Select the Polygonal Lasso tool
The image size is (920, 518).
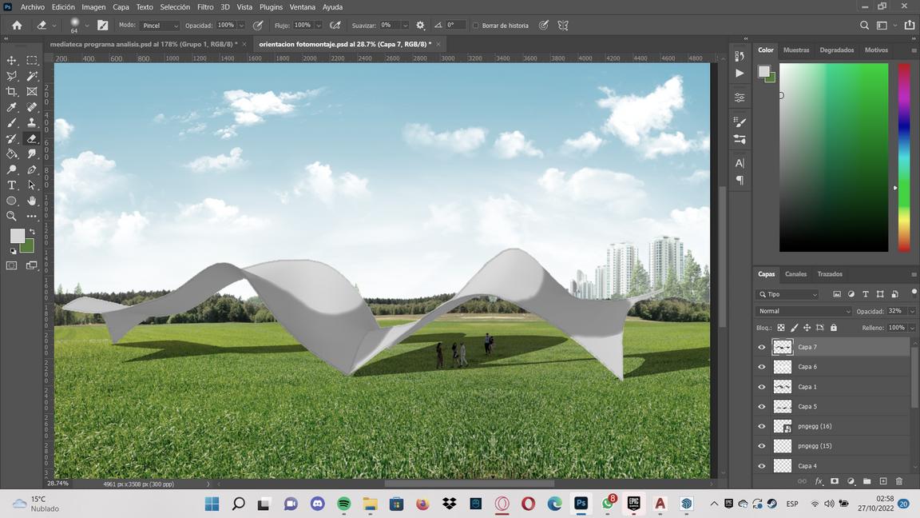tap(12, 76)
